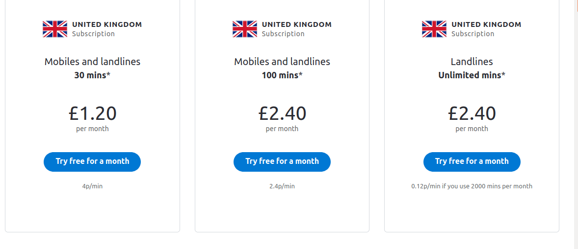
Task: Click the UK flag on the 30 mins plan
Action: click(55, 29)
